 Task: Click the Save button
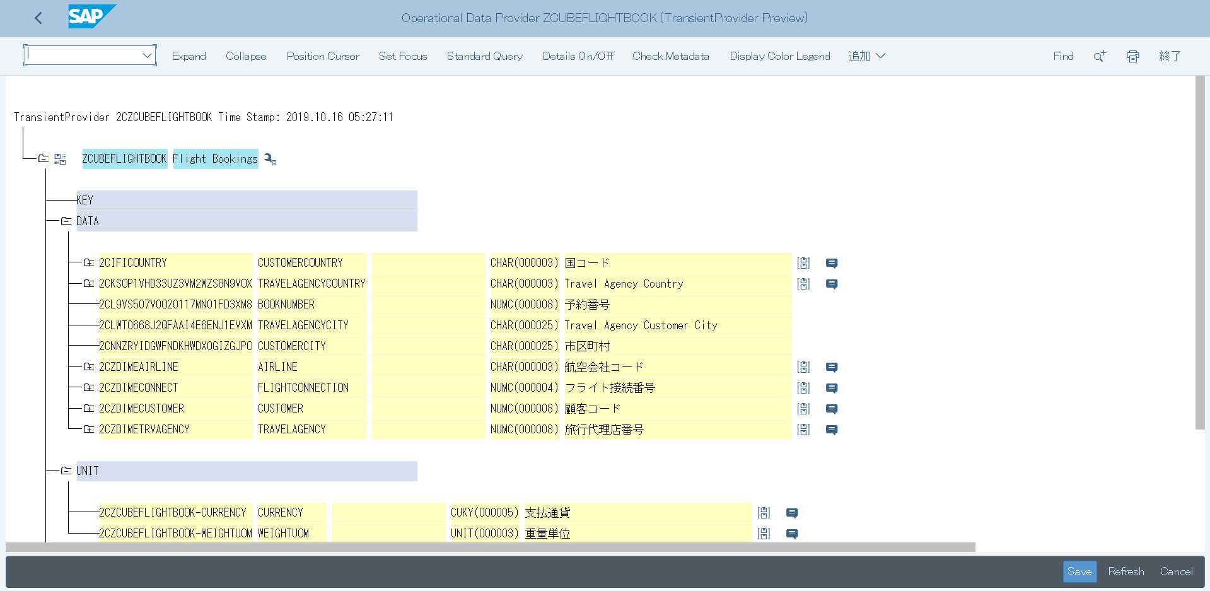coord(1079,571)
